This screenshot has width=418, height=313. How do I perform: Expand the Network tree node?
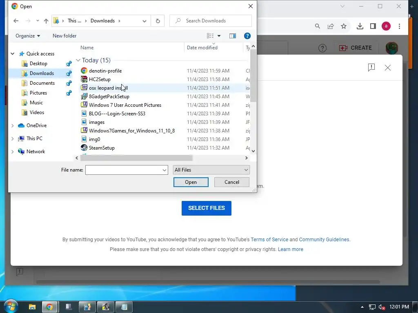13,152
